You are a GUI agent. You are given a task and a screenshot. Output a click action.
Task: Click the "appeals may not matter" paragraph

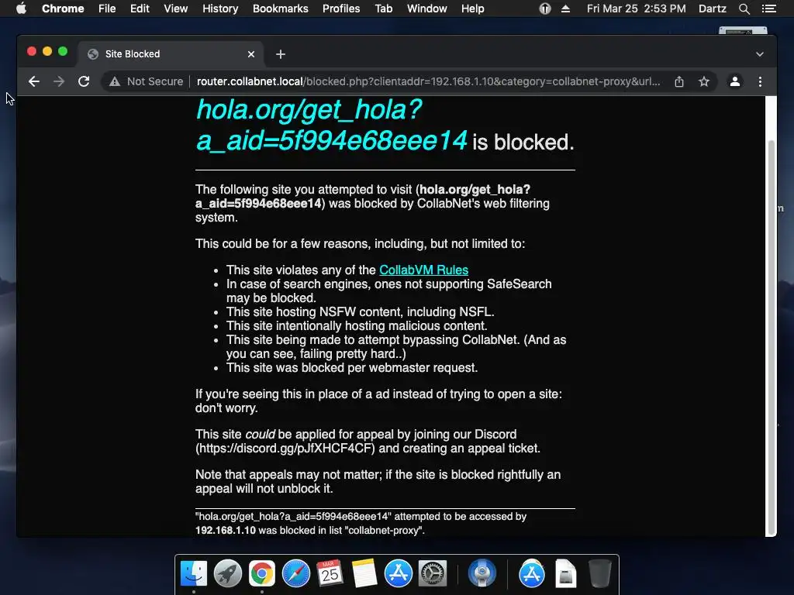point(378,482)
